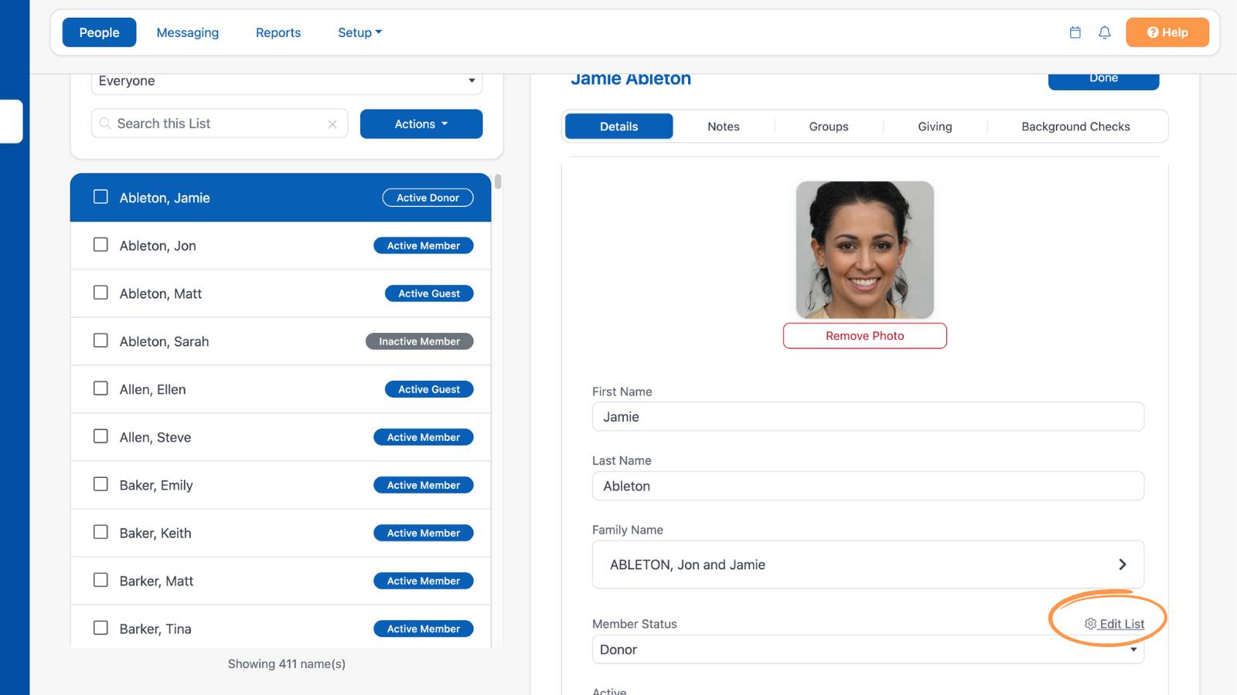The height and width of the screenshot is (695, 1237).
Task: Select Baker, Keith in the list
Action: point(281,533)
